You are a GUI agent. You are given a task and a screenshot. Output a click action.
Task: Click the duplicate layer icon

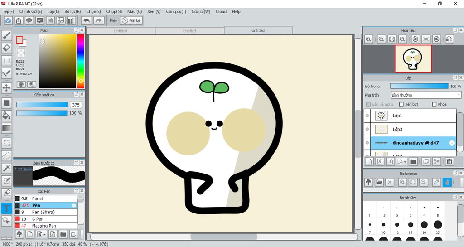[426, 161]
